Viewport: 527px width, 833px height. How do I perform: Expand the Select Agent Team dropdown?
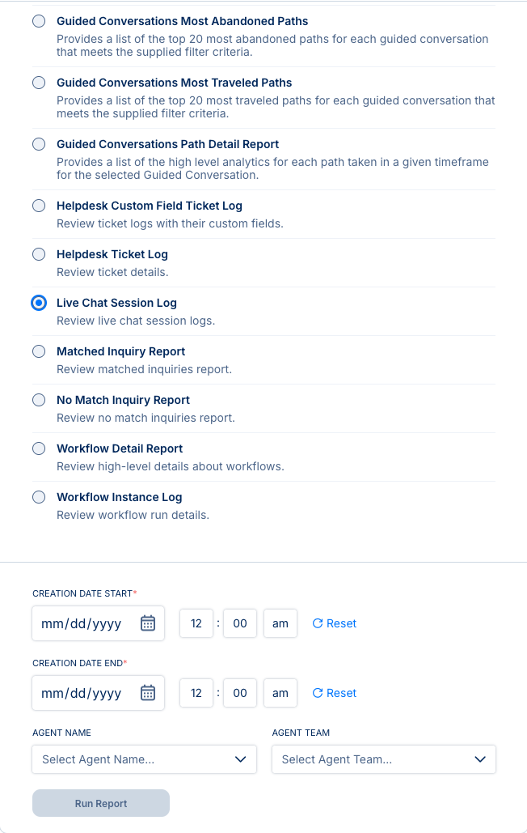(384, 759)
